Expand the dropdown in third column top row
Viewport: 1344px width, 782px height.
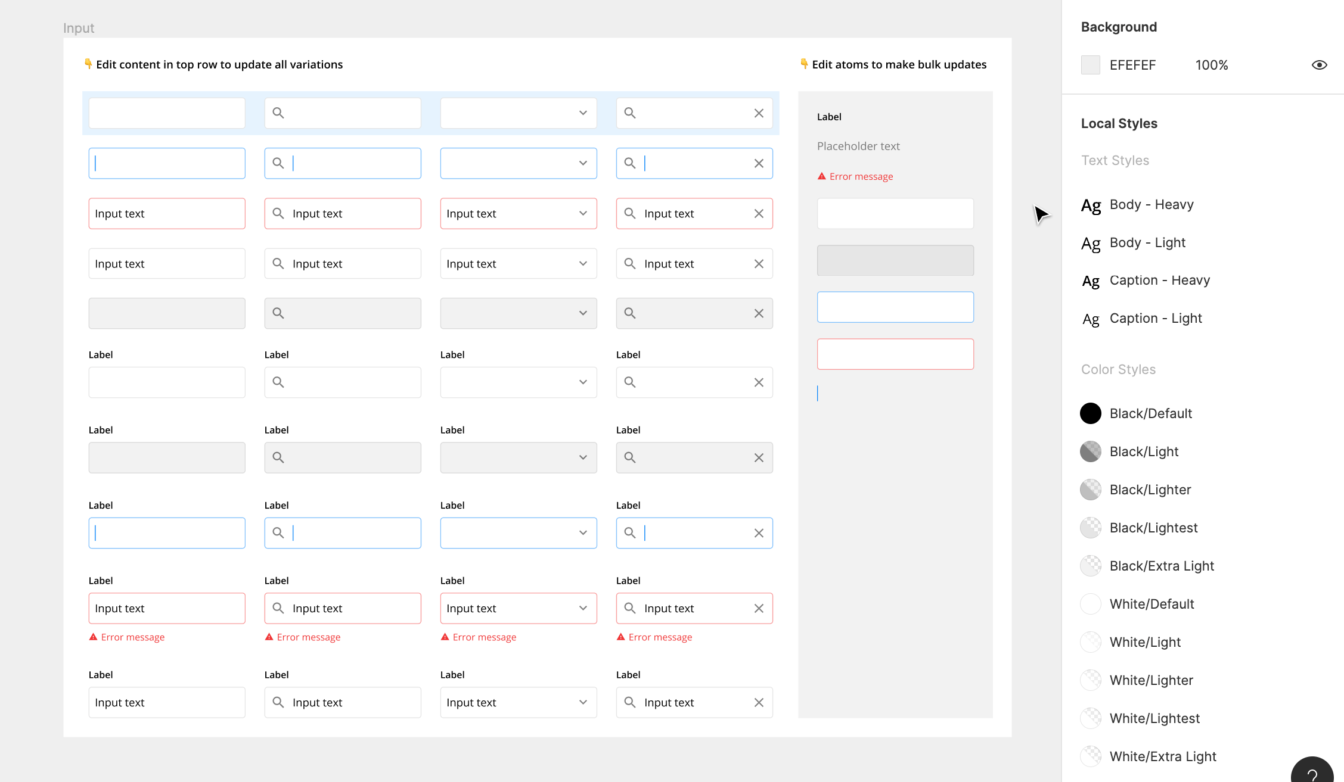[x=583, y=113]
